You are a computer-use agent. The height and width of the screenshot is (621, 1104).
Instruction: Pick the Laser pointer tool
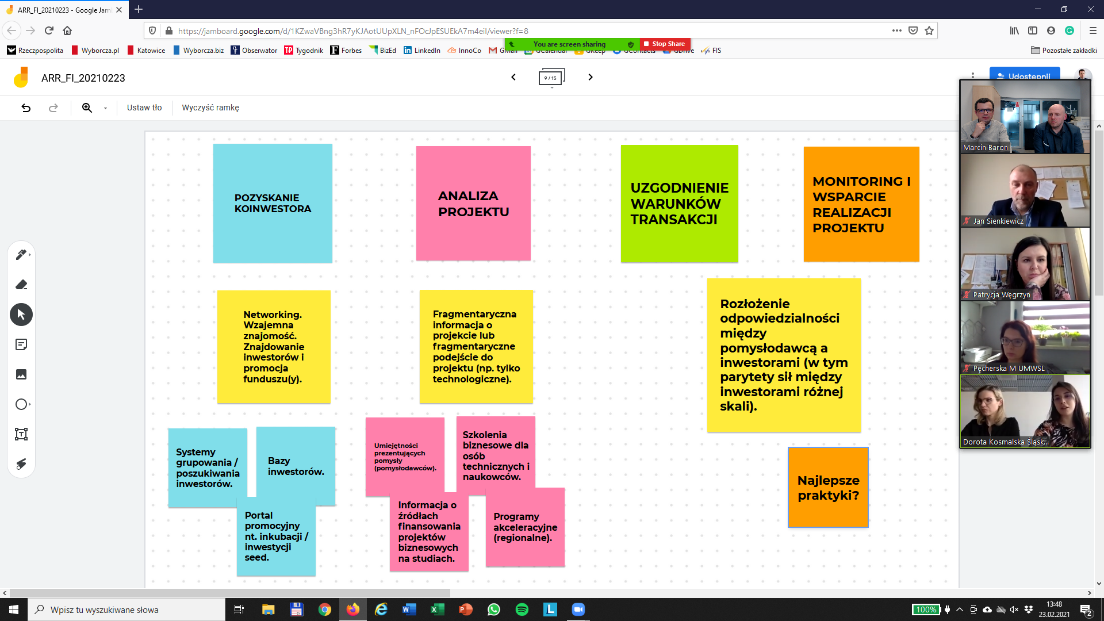tap(21, 464)
